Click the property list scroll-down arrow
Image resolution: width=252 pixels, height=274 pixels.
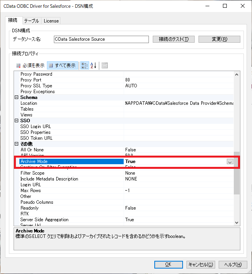(x=236, y=223)
